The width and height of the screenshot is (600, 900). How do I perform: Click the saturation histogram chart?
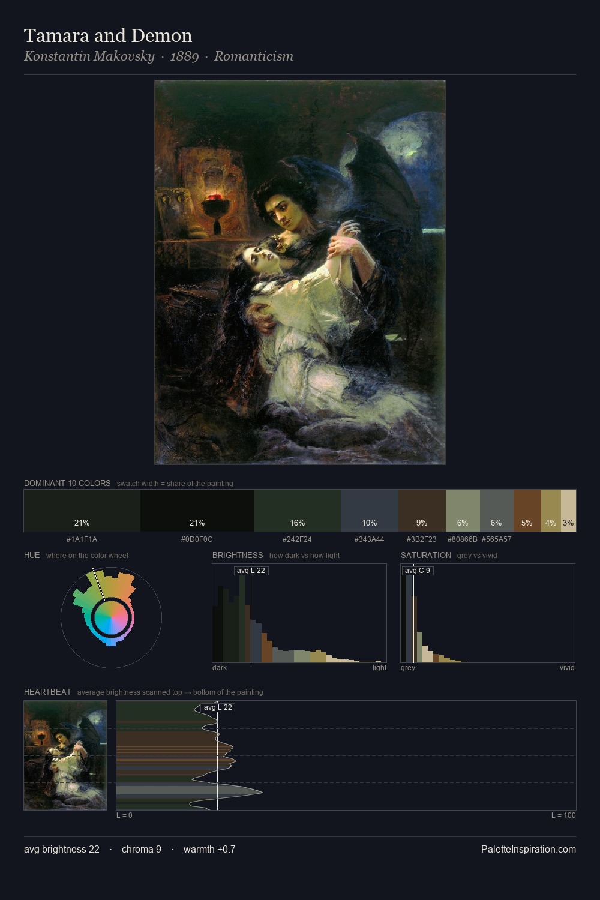click(488, 613)
